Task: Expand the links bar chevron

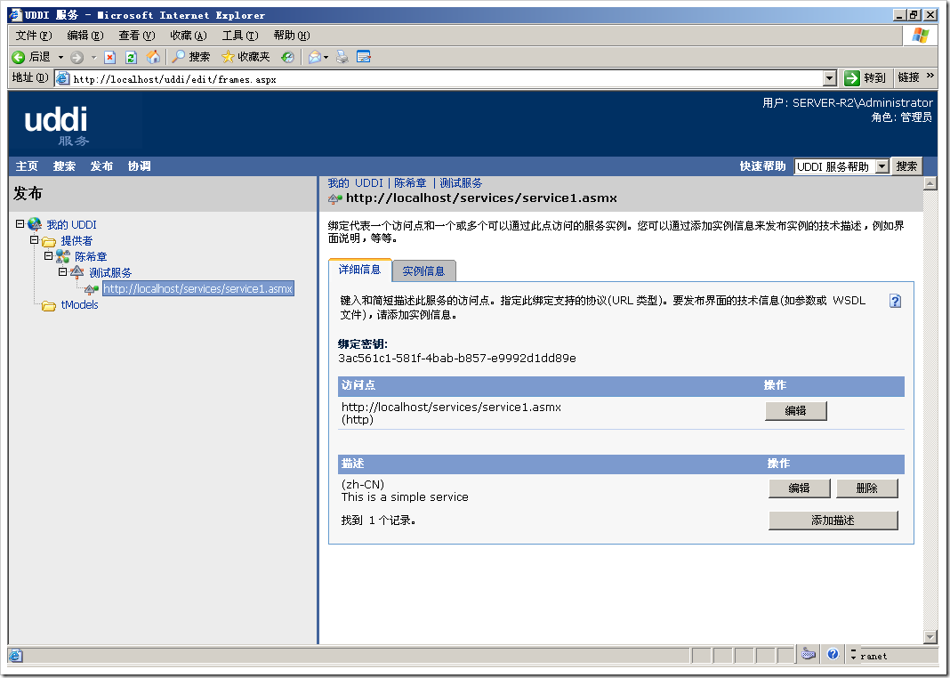Action: coord(930,76)
